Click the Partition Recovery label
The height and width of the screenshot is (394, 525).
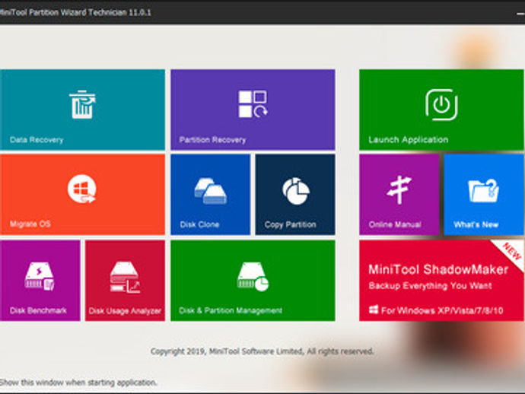point(212,140)
